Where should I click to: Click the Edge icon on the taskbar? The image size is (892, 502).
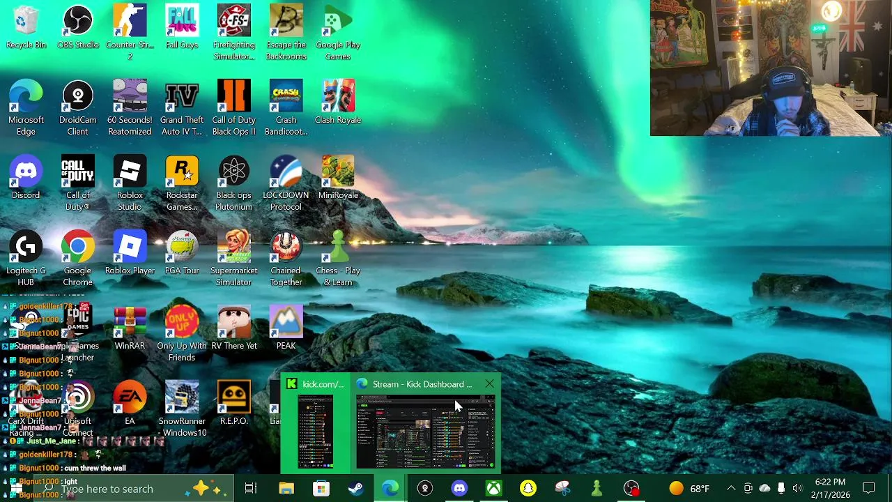coord(390,489)
